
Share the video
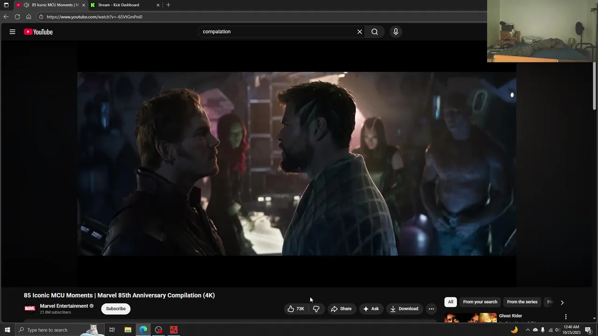pyautogui.click(x=341, y=309)
